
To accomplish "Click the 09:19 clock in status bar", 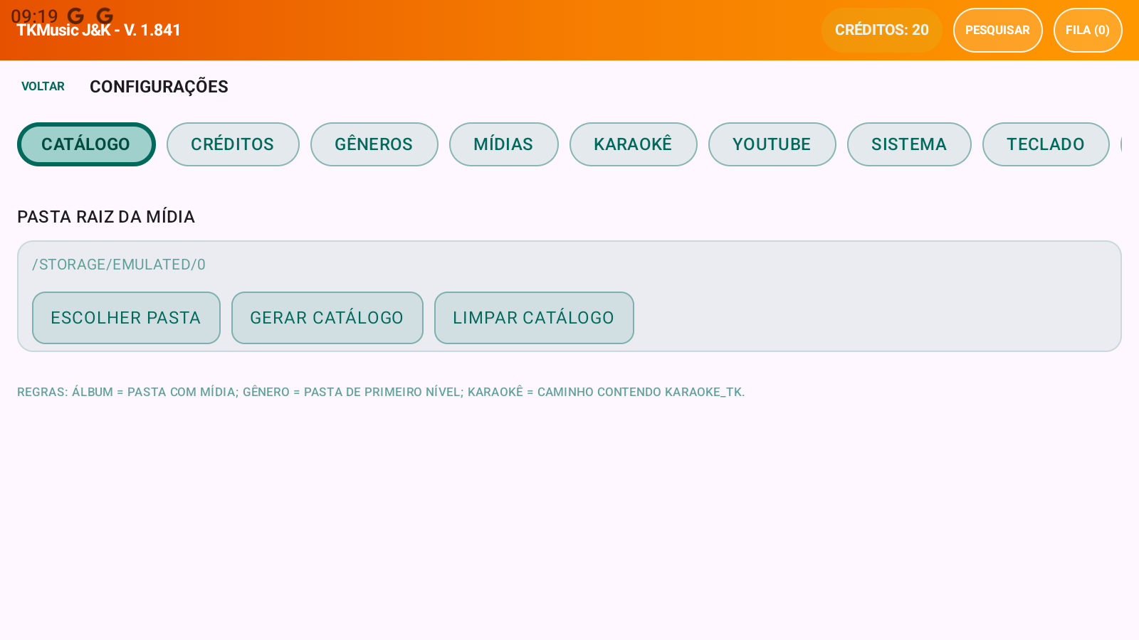I will (x=34, y=16).
